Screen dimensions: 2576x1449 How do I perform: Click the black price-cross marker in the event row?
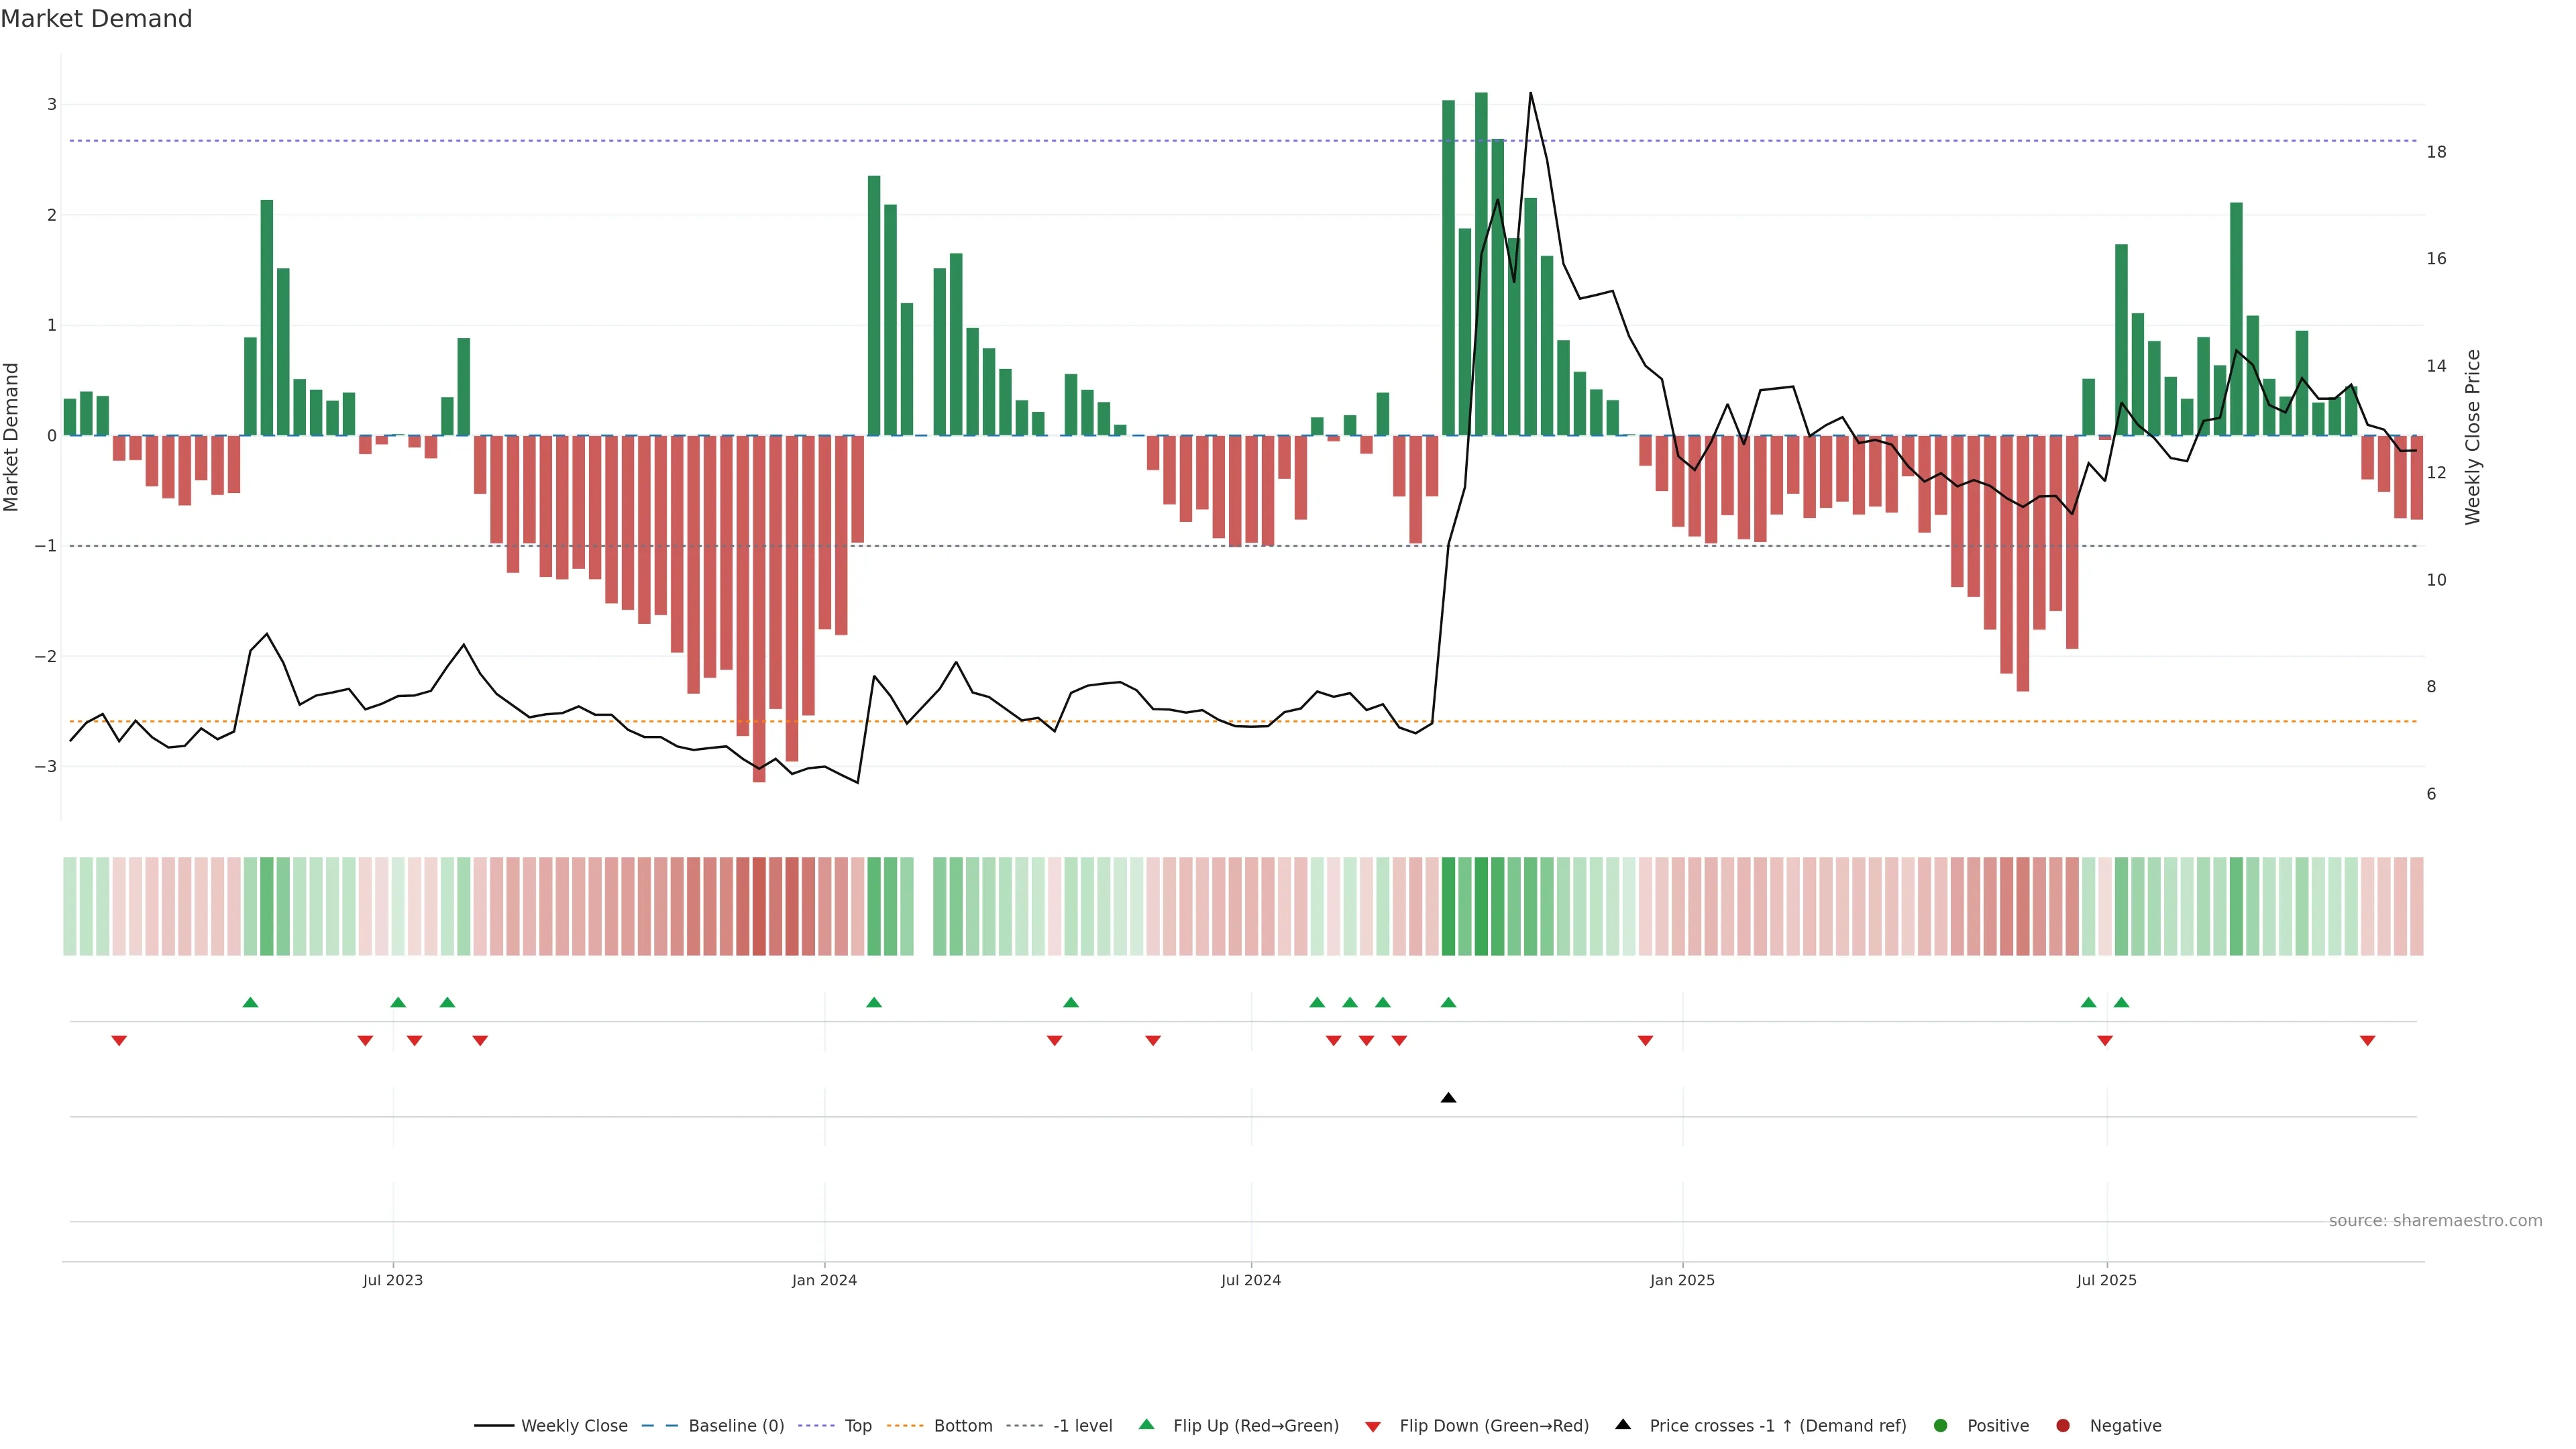tap(1448, 1097)
